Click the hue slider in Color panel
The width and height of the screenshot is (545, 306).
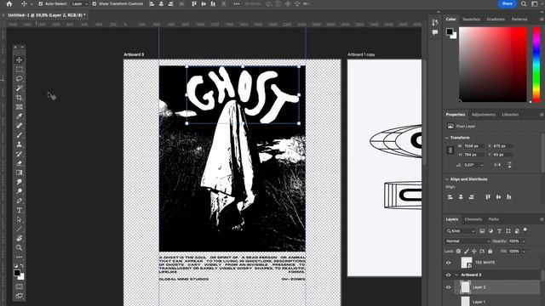[536, 65]
